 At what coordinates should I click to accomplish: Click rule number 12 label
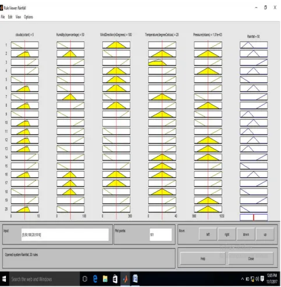(6, 140)
